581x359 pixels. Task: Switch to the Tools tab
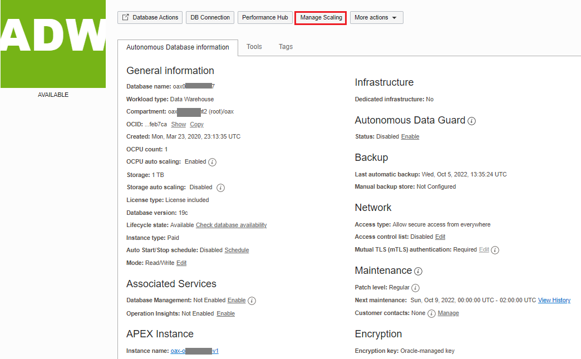254,47
